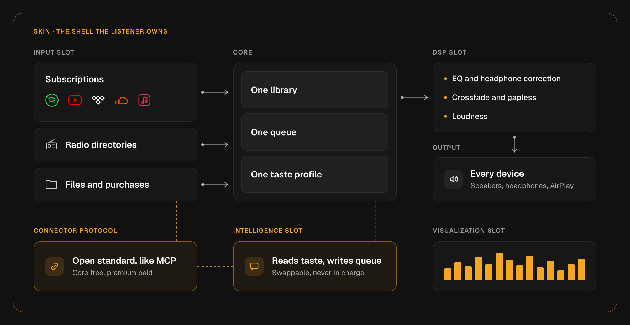Click the VISUALIZATION SLOT label
The height and width of the screenshot is (325, 630).
pyautogui.click(x=469, y=231)
